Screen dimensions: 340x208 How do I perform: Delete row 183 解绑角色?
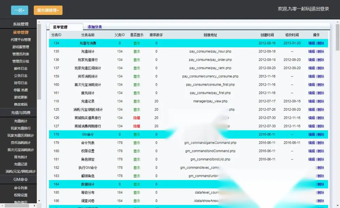(321, 176)
